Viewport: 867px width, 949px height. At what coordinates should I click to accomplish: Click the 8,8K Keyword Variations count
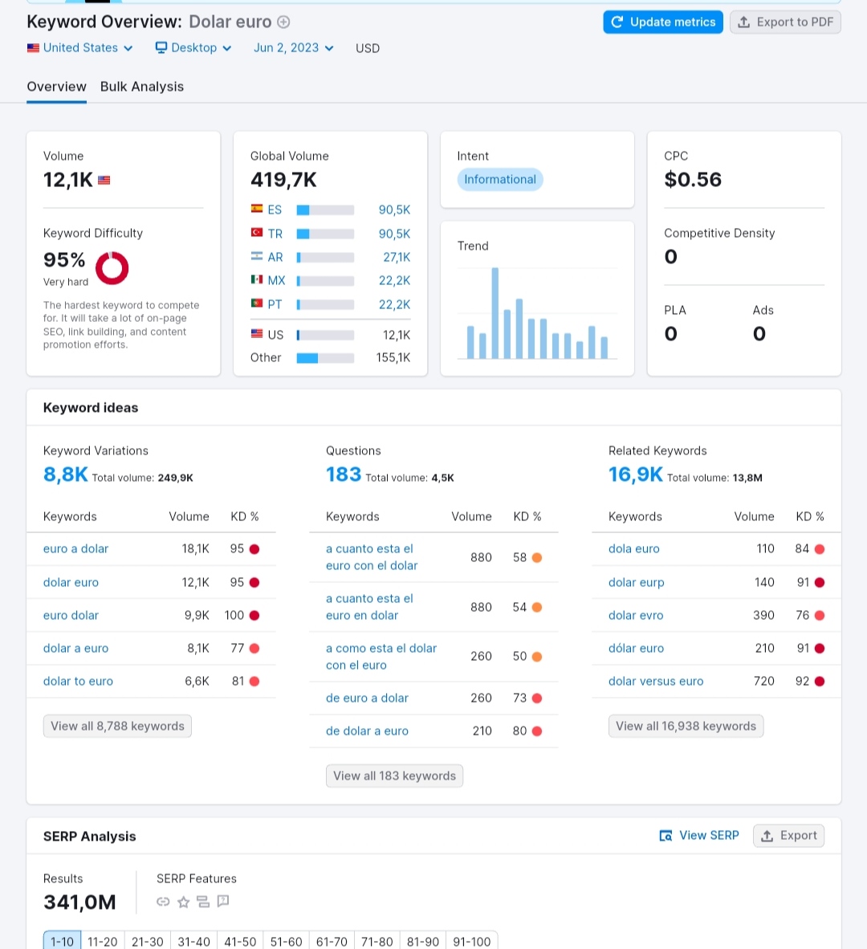pyautogui.click(x=65, y=474)
